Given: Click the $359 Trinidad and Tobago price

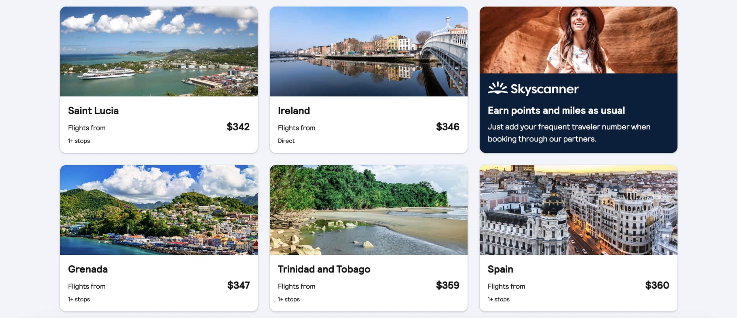Looking at the screenshot, I should (x=447, y=285).
